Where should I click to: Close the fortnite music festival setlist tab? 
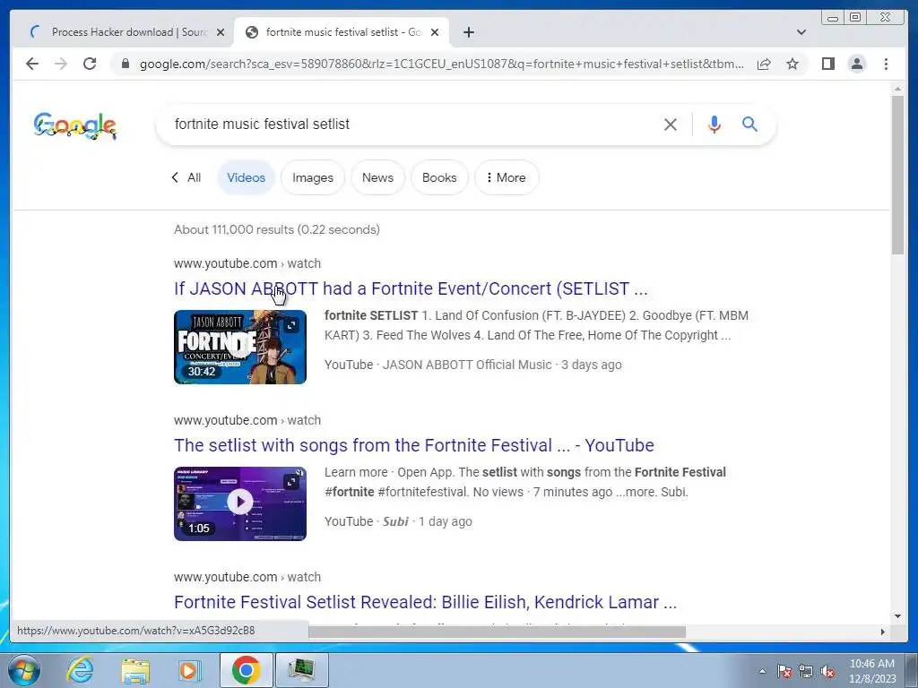pyautogui.click(x=435, y=32)
